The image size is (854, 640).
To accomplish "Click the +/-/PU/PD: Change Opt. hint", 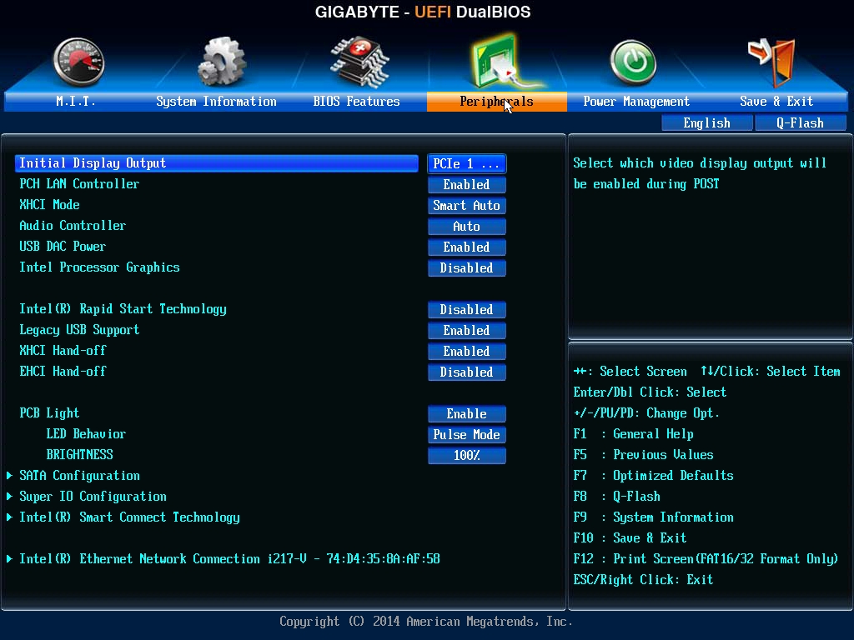I will tap(646, 413).
